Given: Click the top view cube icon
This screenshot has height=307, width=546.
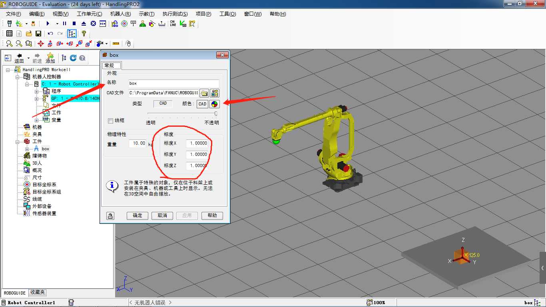Looking at the screenshot, I should [50, 44].
